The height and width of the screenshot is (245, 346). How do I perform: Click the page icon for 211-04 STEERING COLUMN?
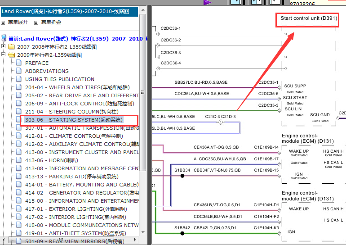[x=19, y=111]
